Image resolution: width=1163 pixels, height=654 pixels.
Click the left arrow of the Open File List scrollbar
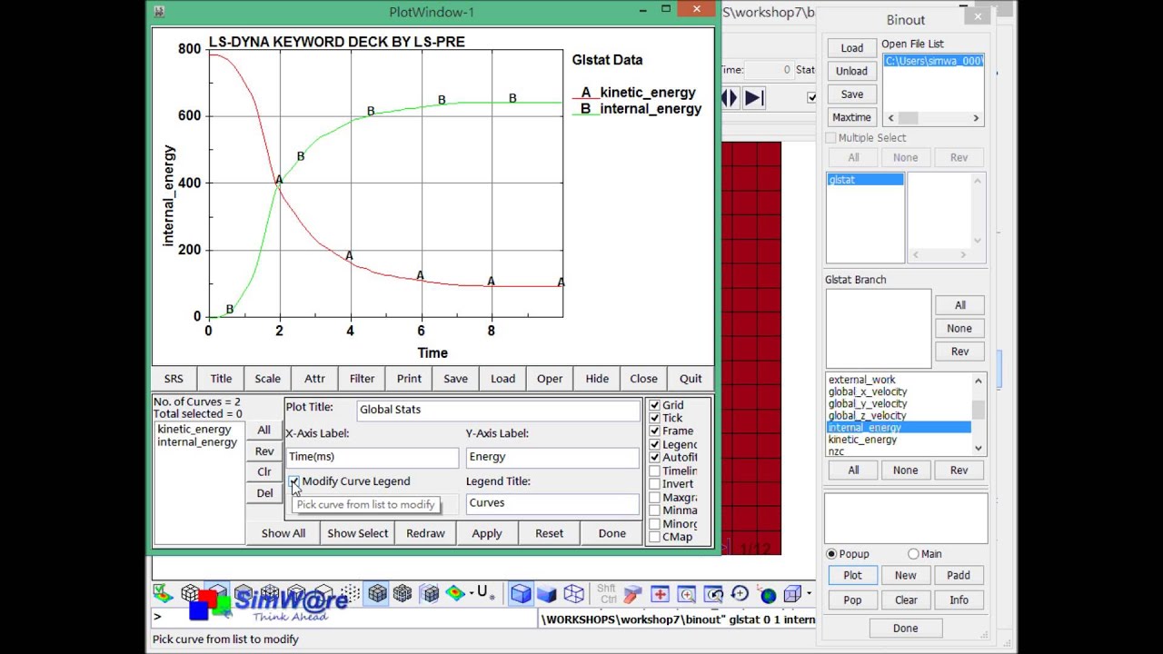(x=891, y=118)
